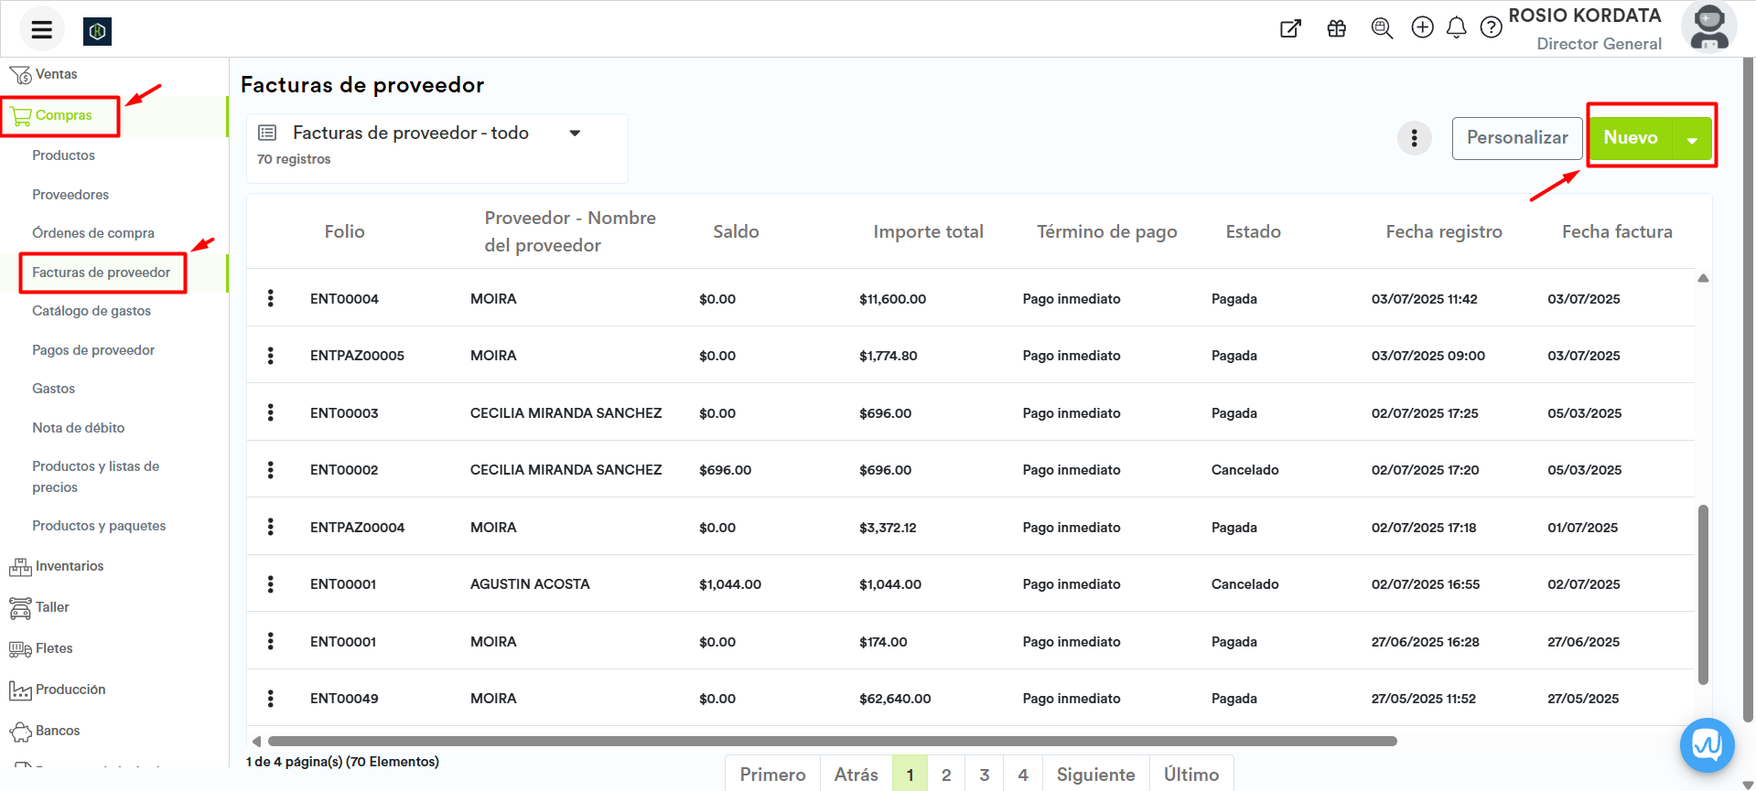Open the gift icon in top bar
The height and width of the screenshot is (791, 1756).
(1336, 29)
